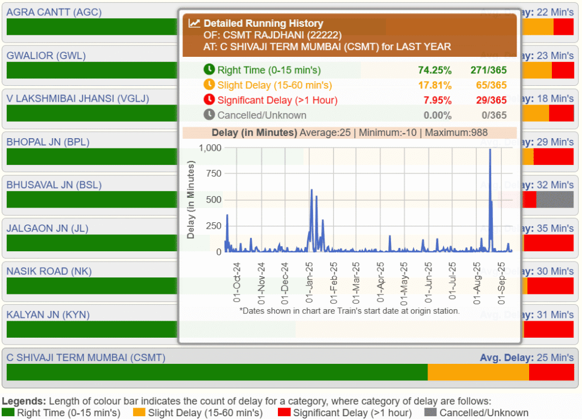Click the green Right Time legend square

[9, 413]
